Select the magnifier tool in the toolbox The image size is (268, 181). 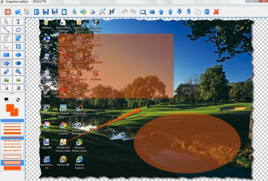click(x=18, y=72)
